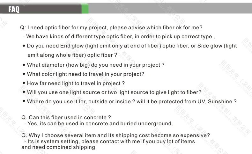Select the 'What diameter (how big)' question
Viewport: 252px width, 154px height.
click(x=96, y=65)
